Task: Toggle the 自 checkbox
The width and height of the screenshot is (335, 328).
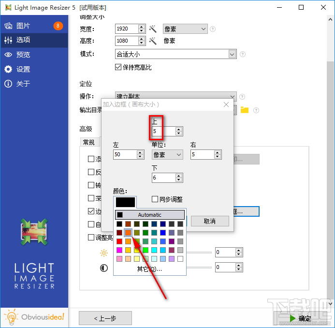Action: (91, 224)
